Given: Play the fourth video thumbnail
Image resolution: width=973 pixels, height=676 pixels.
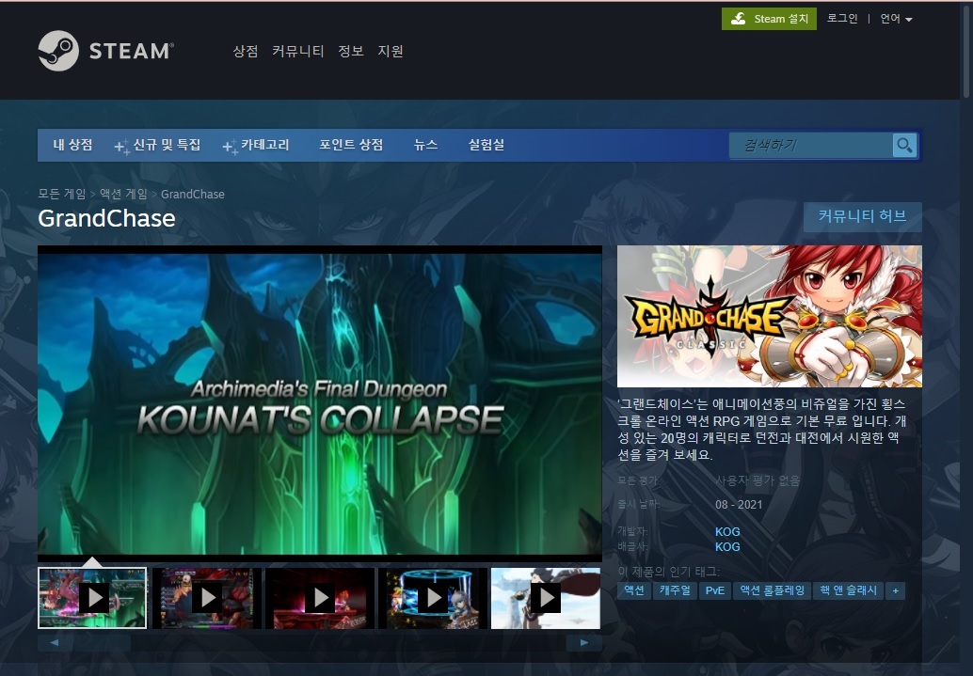Looking at the screenshot, I should pyautogui.click(x=433, y=598).
